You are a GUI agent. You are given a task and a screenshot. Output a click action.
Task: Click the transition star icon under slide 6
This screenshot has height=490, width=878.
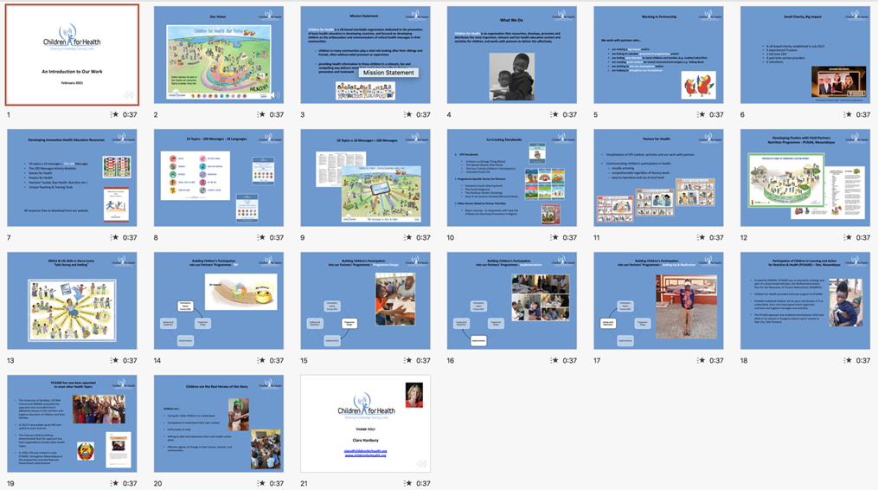coord(849,114)
